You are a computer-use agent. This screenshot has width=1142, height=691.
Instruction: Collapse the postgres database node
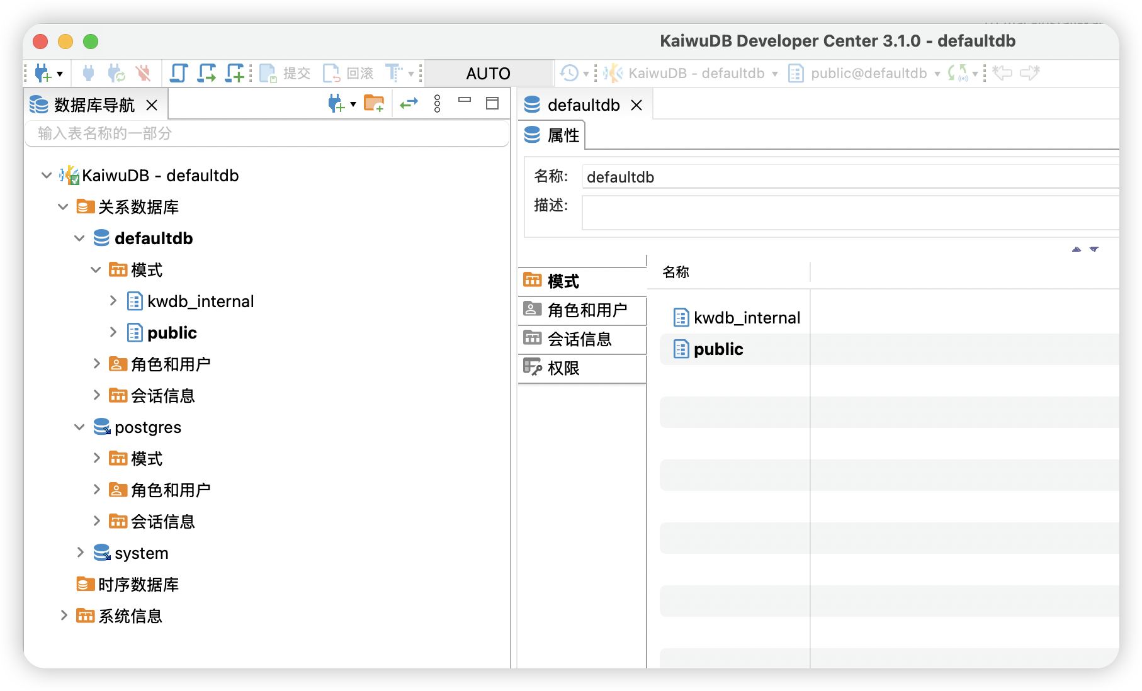79,427
